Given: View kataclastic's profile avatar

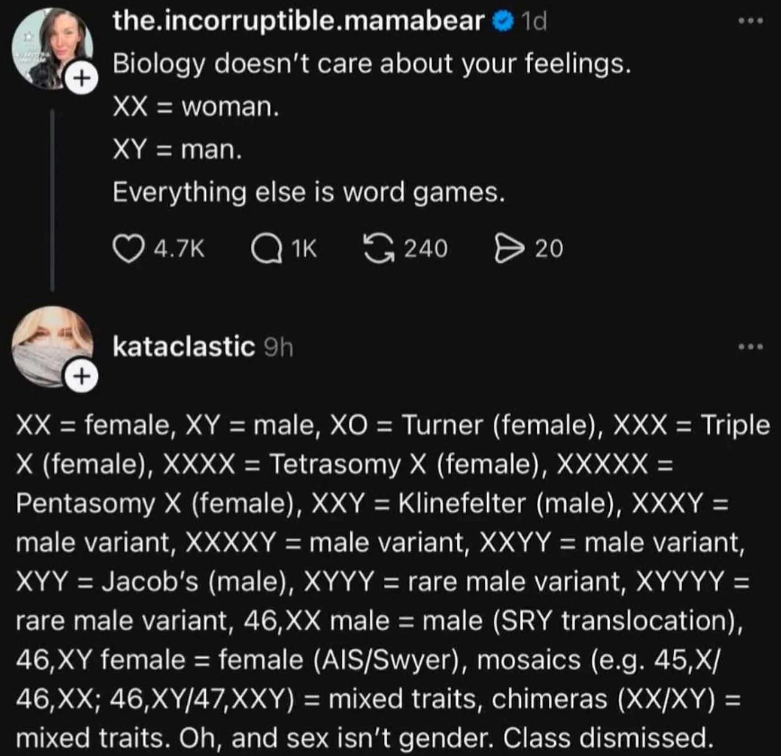Looking at the screenshot, I should pos(50,345).
